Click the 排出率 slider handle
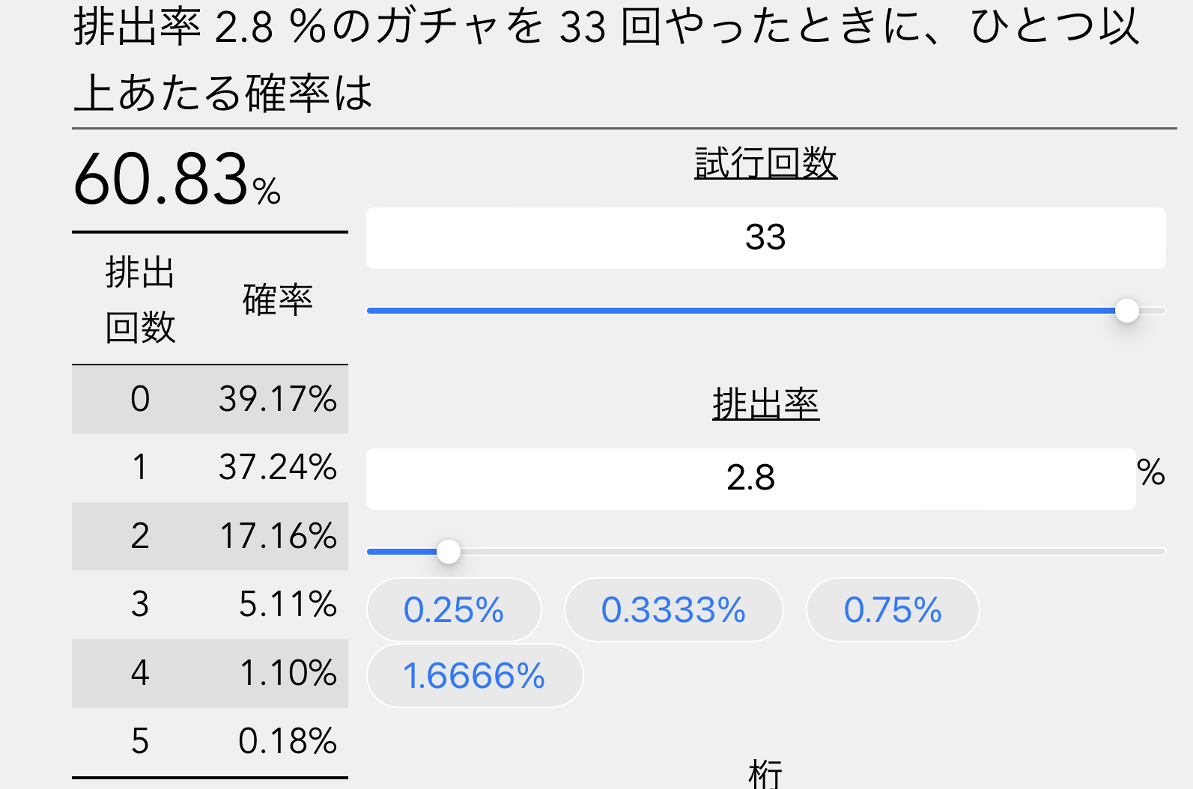The height and width of the screenshot is (789, 1193). click(448, 552)
